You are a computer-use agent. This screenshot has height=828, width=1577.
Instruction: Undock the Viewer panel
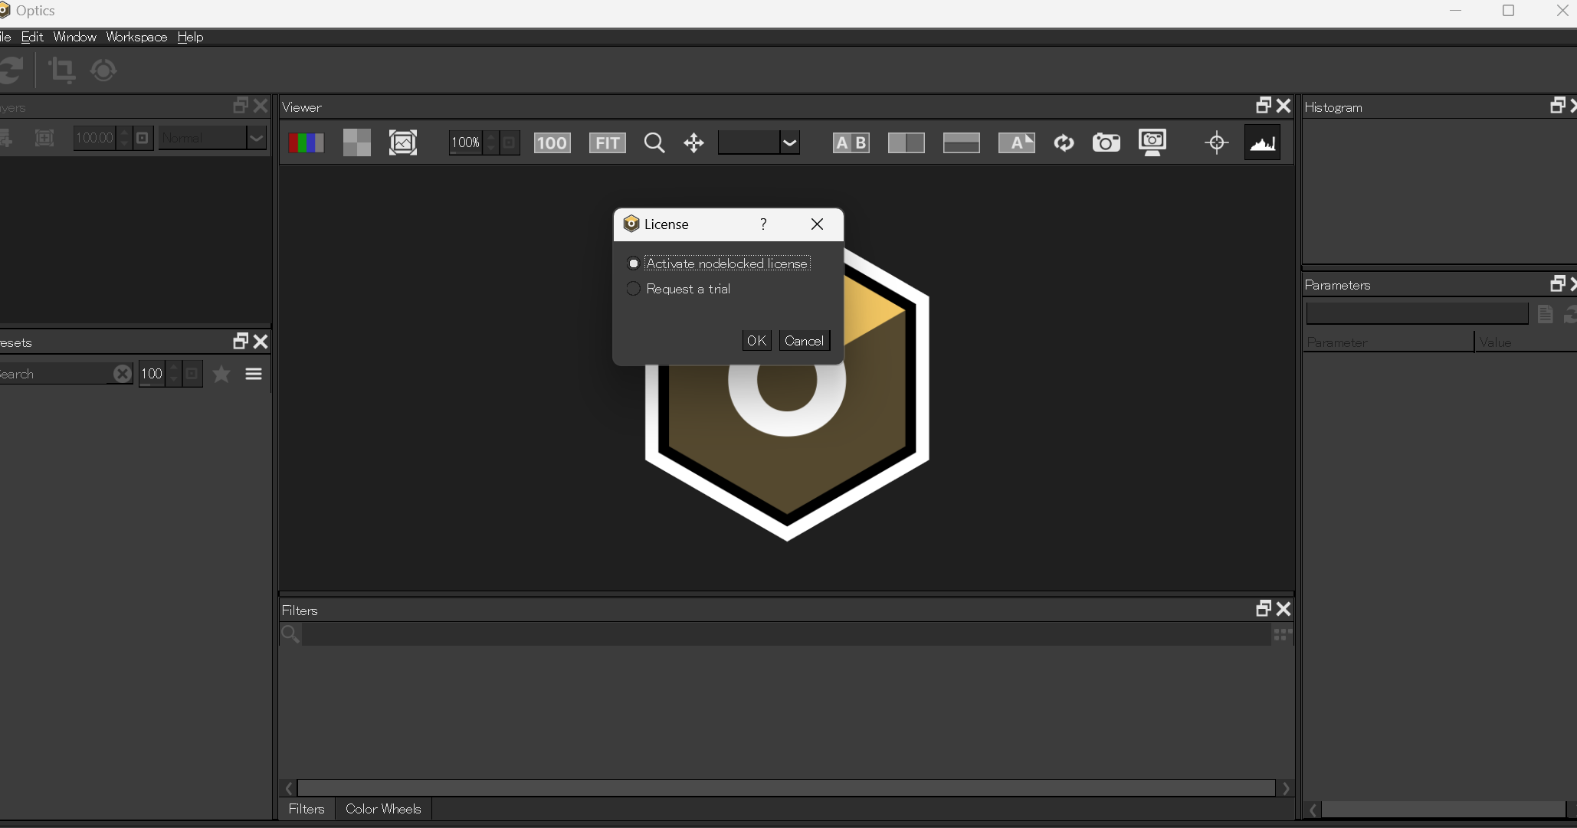[x=1263, y=105]
